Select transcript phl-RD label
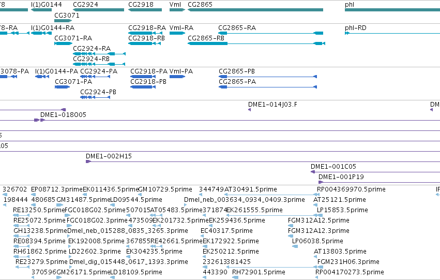The width and height of the screenshot is (440, 280). pos(356,28)
